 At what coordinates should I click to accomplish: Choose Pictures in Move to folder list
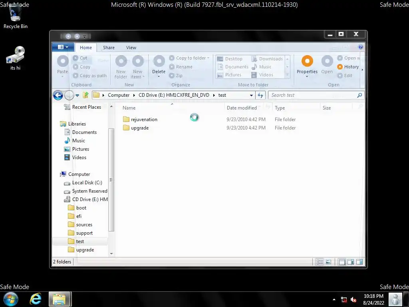coord(230,75)
